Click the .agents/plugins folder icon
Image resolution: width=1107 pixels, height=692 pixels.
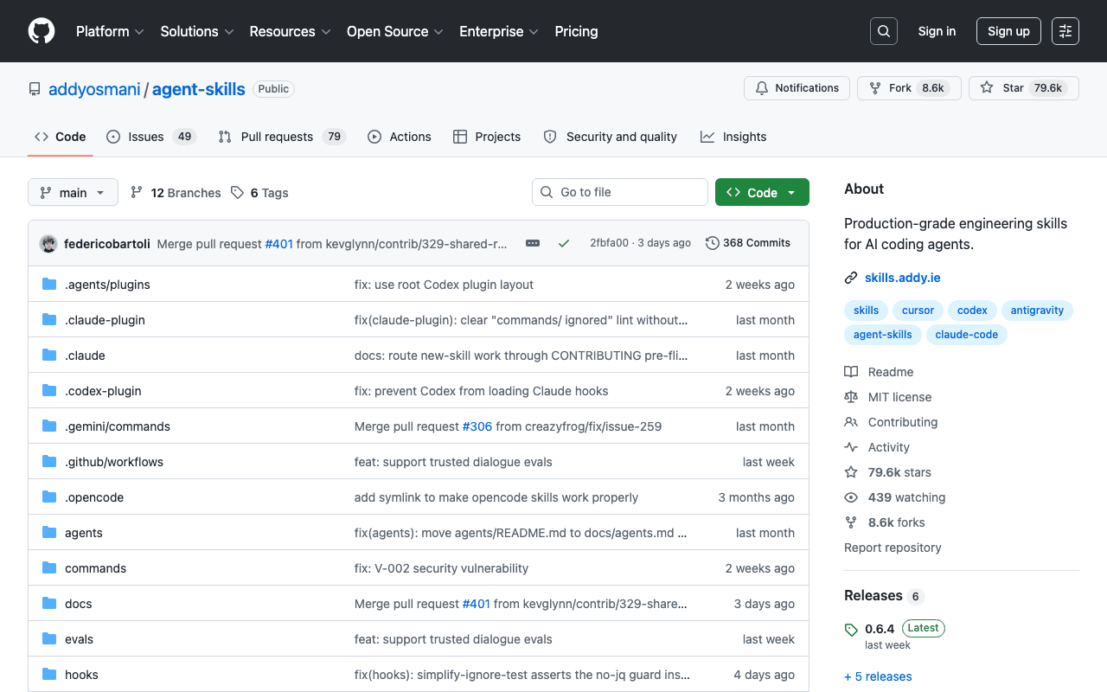(x=49, y=285)
